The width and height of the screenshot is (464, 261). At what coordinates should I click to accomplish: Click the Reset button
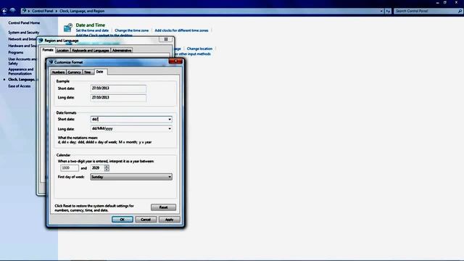(163, 207)
